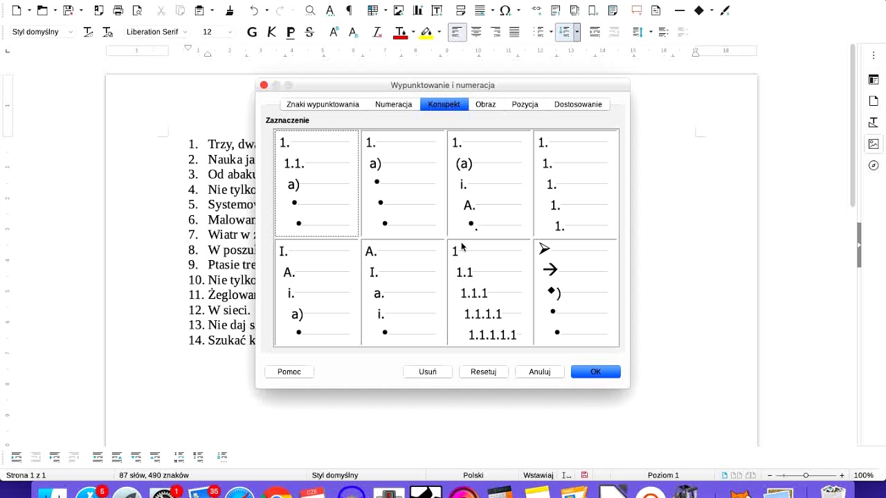Viewport: 886px width, 498px height.
Task: Apply Subscript formatting icon
Action: [x=353, y=32]
